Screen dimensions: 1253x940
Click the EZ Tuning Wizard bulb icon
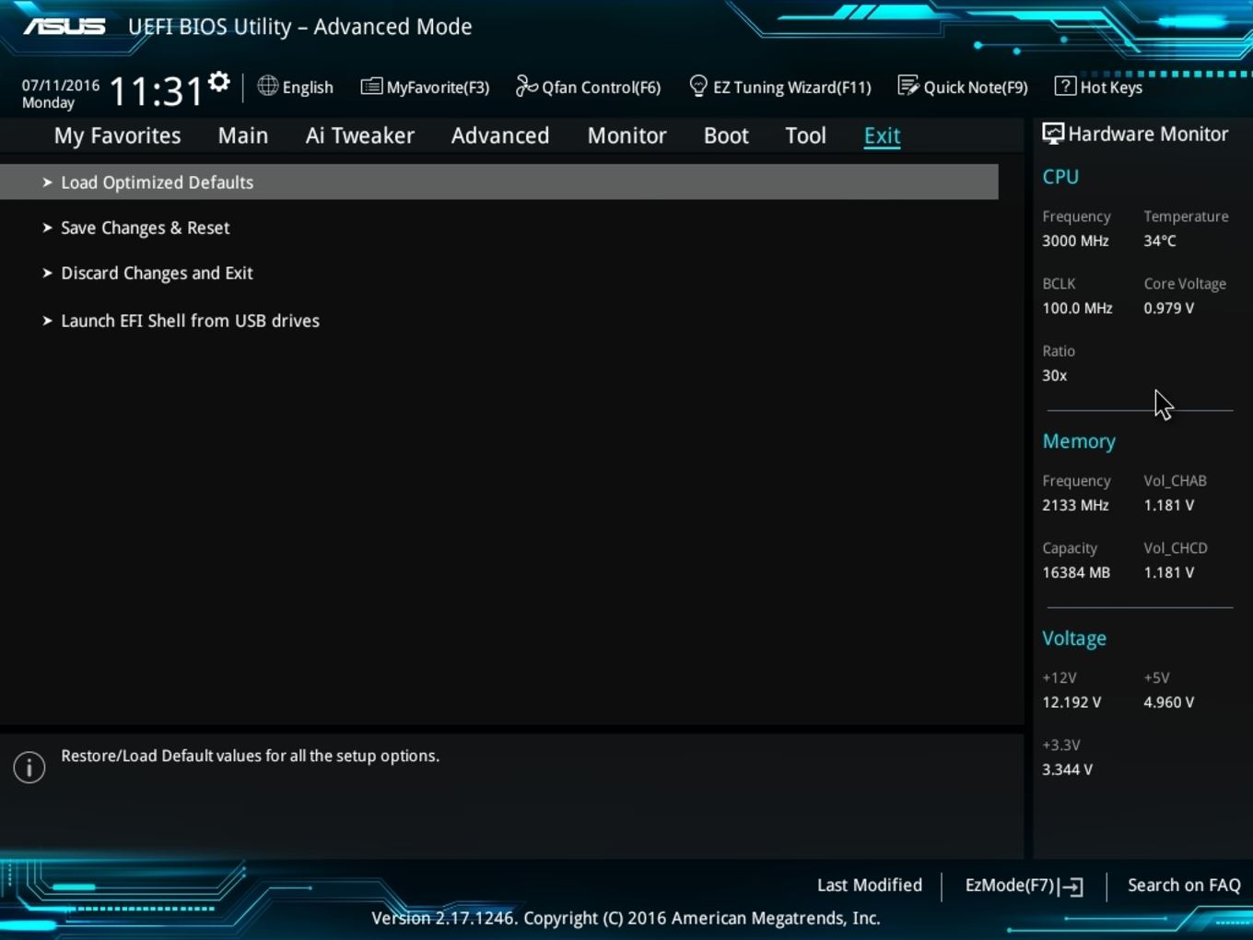click(x=698, y=86)
